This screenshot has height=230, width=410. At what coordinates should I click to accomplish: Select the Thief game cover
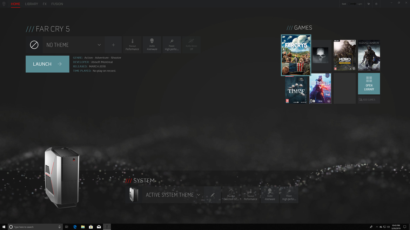click(x=296, y=90)
